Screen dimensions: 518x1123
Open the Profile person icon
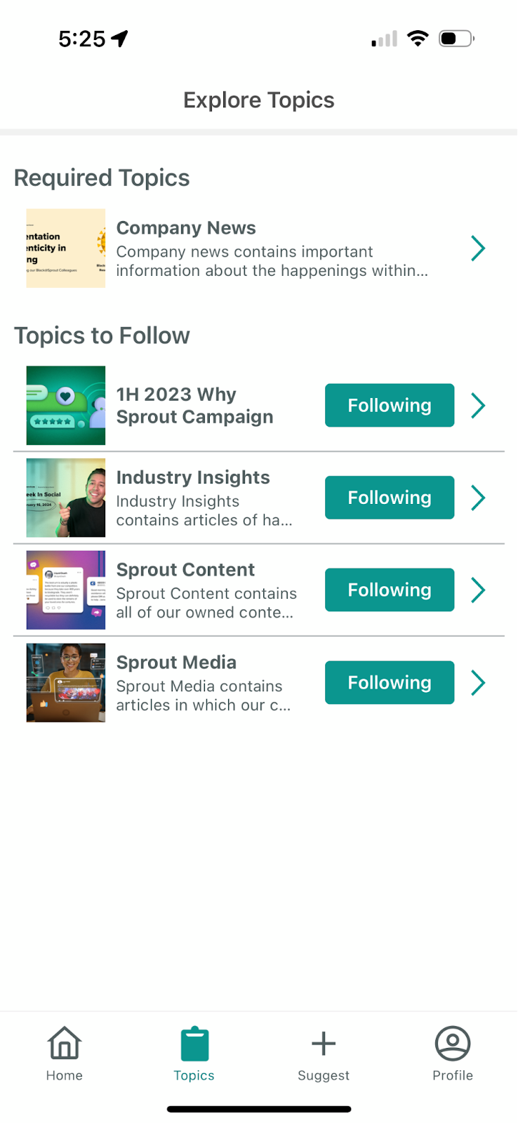(453, 1043)
